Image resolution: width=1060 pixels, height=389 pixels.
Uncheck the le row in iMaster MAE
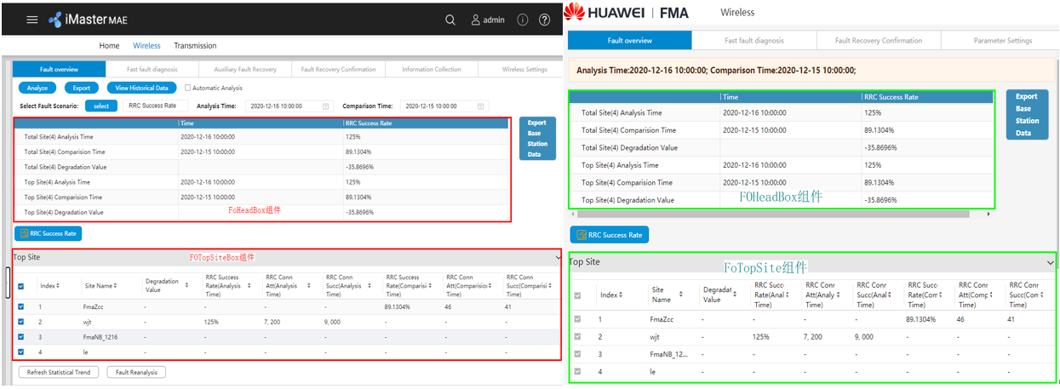[21, 352]
